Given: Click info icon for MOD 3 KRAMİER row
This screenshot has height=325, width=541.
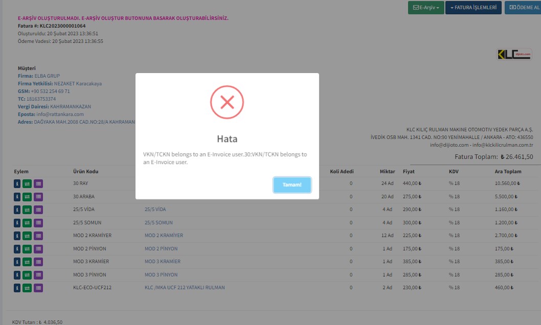Looking at the screenshot, I should coord(17,262).
